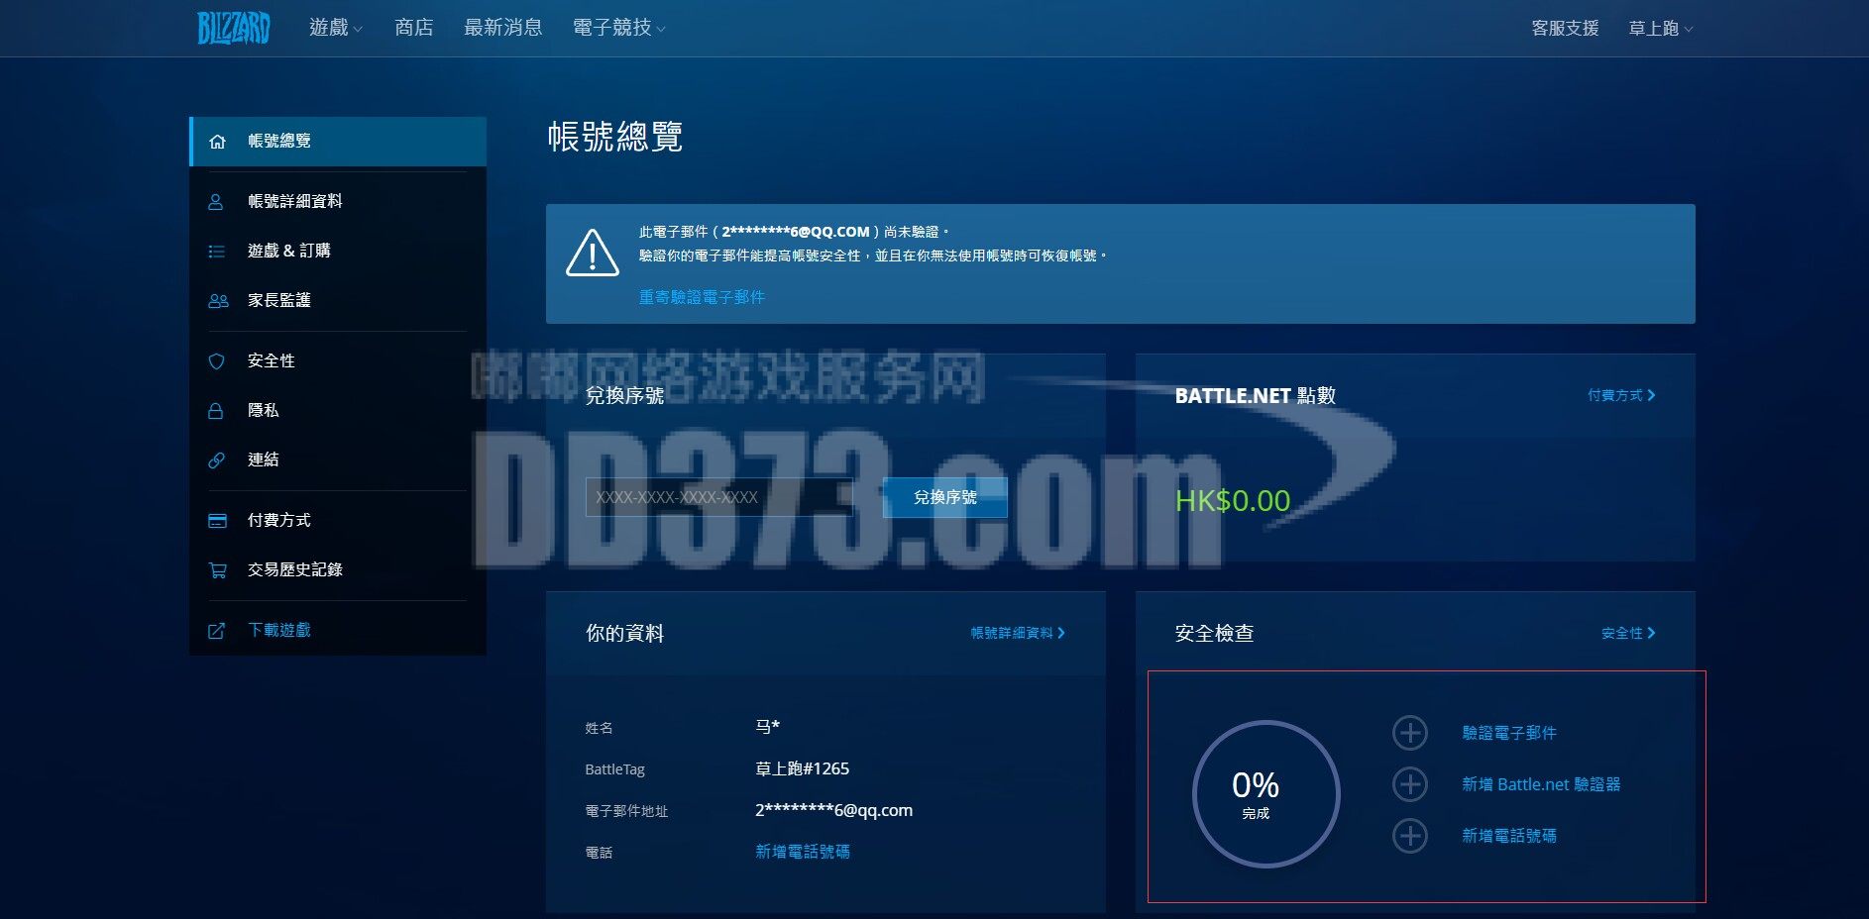Click the 0% 完成 progress circle
Viewport: 1869px width, 919px height.
1265,794
